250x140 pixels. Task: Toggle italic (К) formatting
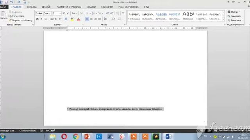coord(41,19)
